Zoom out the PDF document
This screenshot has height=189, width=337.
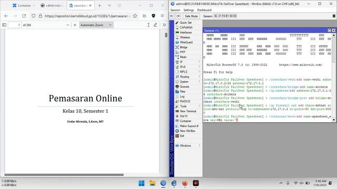tap(68, 25)
